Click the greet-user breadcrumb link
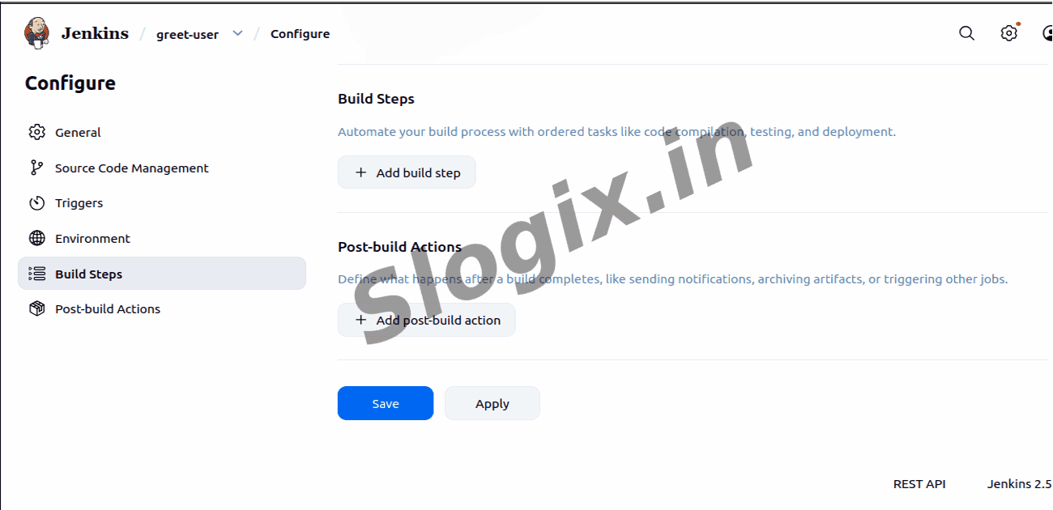 click(x=187, y=34)
